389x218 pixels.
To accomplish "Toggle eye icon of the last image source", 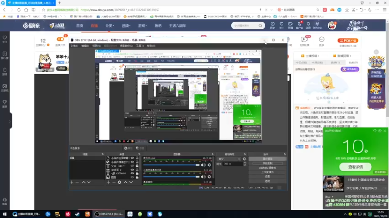I will (x=132, y=177).
